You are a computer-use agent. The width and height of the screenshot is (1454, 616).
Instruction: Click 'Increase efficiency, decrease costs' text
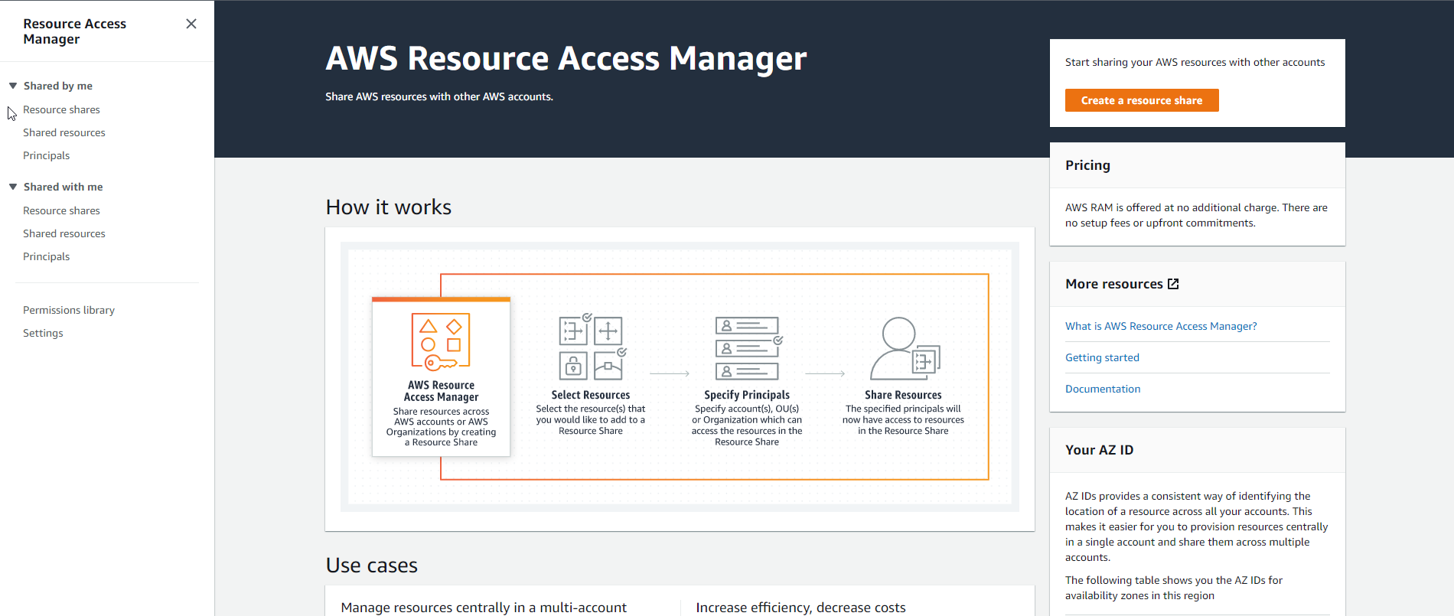(x=800, y=607)
